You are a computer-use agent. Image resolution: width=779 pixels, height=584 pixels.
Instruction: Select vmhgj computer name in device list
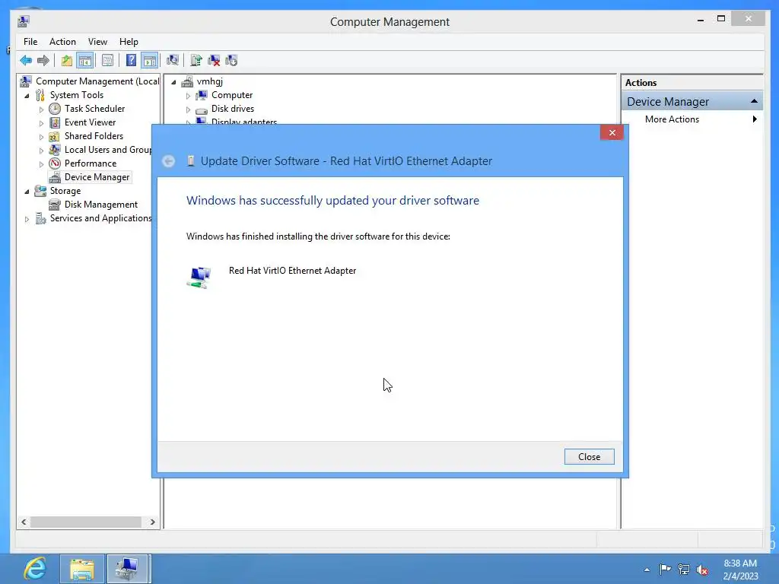(x=210, y=81)
